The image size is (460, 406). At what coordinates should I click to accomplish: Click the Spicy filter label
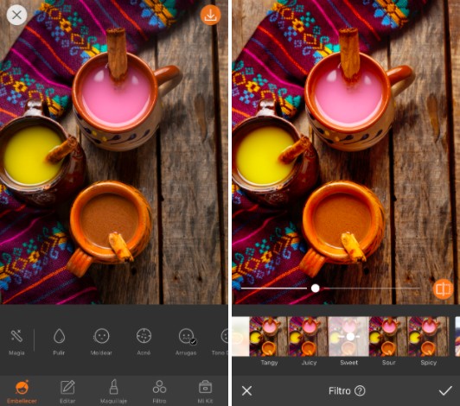[x=429, y=363]
